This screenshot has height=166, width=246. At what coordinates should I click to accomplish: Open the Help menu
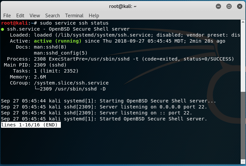tap(94, 16)
